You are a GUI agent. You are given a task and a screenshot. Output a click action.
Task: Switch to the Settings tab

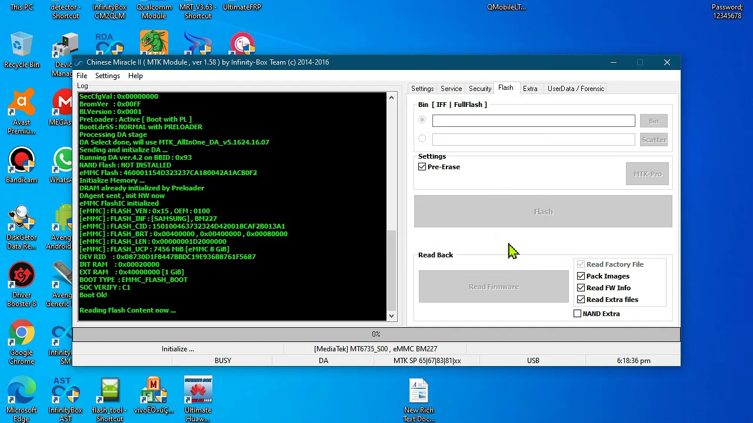[422, 89]
